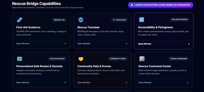This screenshot has width=204, height=92.
Task: Select the Rescue Translate title
Action: click(x=89, y=27)
